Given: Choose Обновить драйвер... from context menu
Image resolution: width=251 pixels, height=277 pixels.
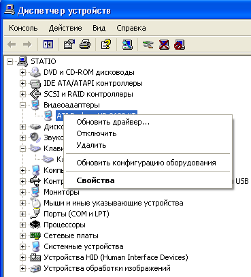Looking at the screenshot, I should (x=148, y=122).
